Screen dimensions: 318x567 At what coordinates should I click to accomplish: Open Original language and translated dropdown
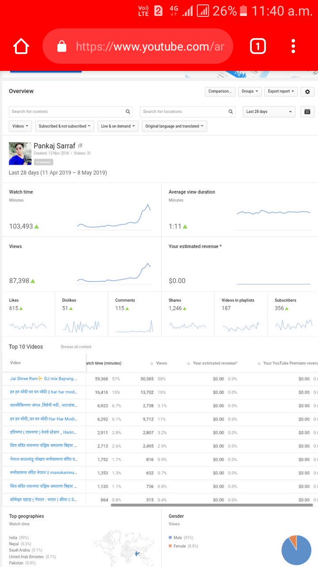tap(174, 126)
